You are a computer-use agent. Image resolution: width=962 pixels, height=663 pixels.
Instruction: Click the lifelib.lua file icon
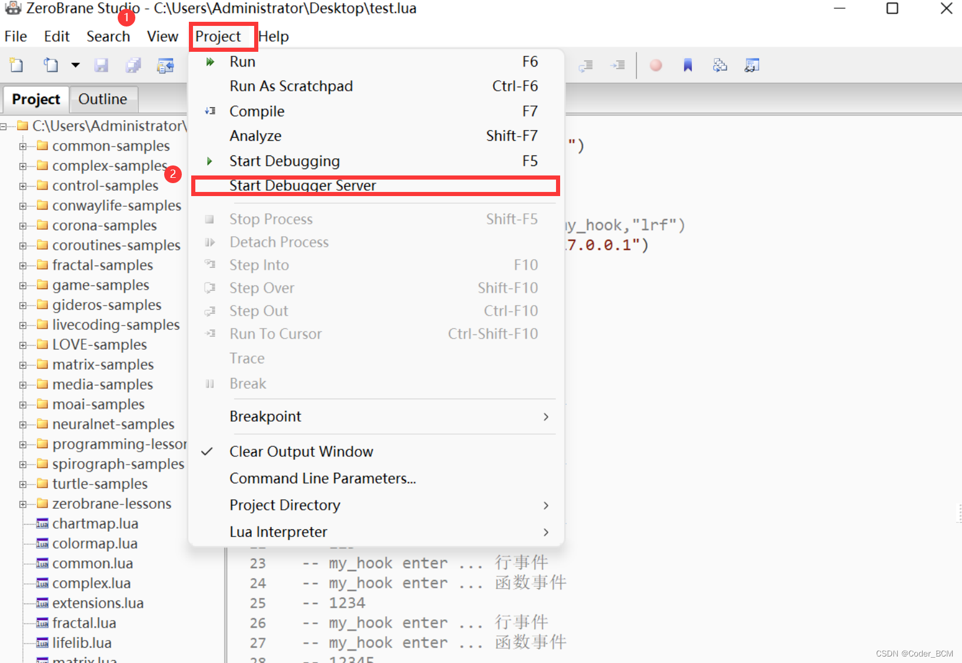pos(42,643)
